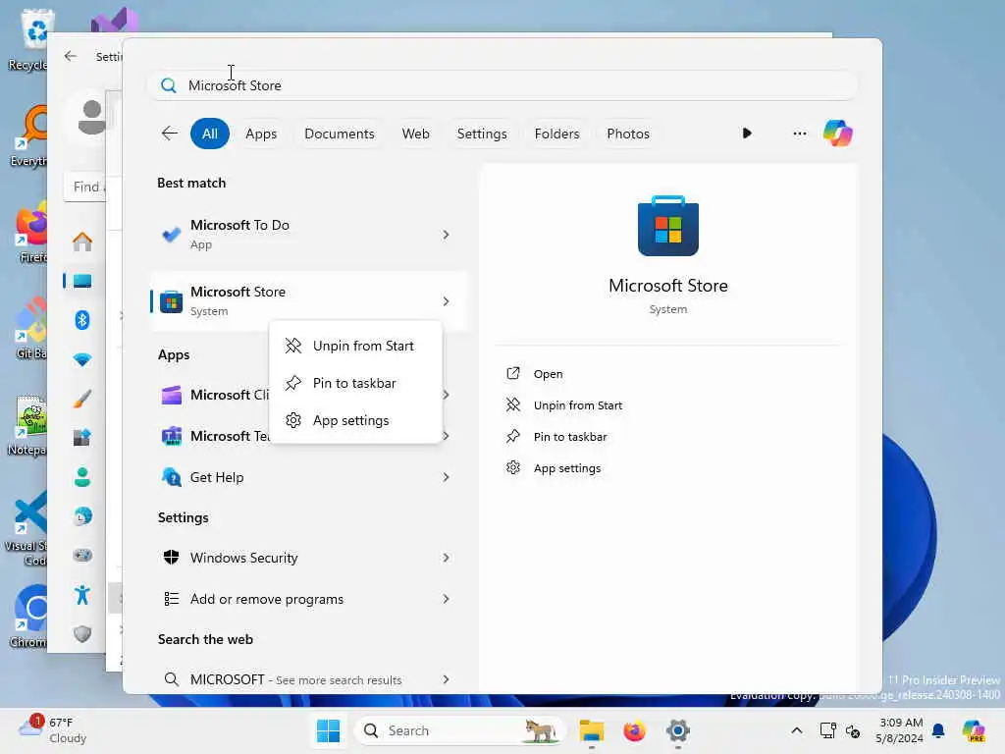Screen dimensions: 1005x754
Task: Open Privacy shield icon in Settings sidebar
Action: point(82,634)
